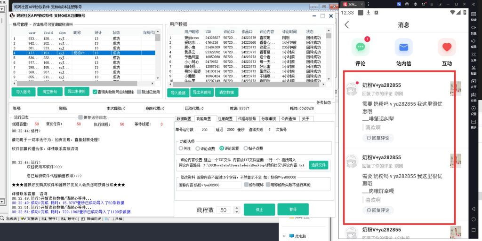Click the 更多 more icon in emulator sidebar
The height and width of the screenshot is (241, 482).
(x=474, y=123)
